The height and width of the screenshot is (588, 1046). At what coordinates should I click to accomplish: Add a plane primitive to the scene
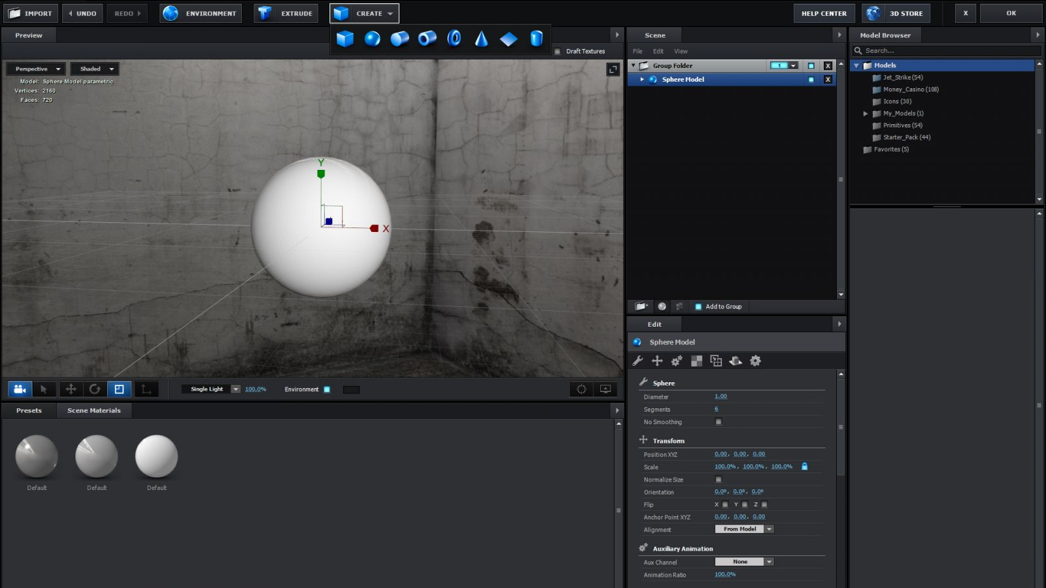pyautogui.click(x=509, y=39)
